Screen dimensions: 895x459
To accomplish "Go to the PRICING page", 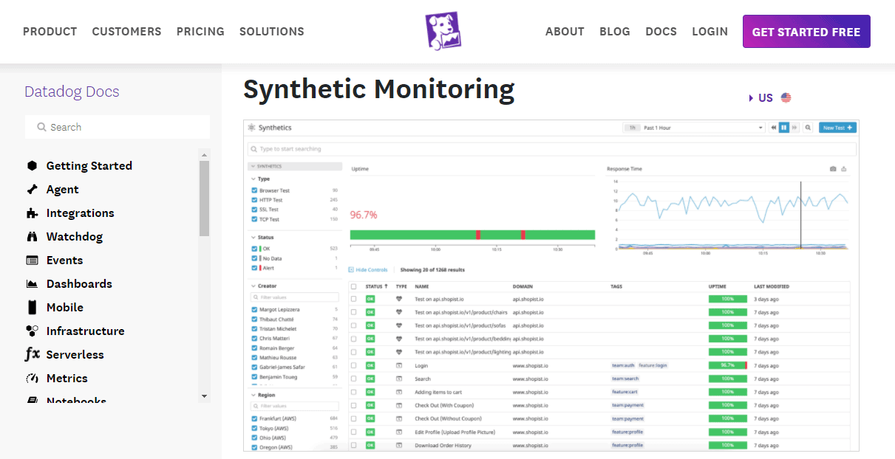I will click(x=200, y=32).
